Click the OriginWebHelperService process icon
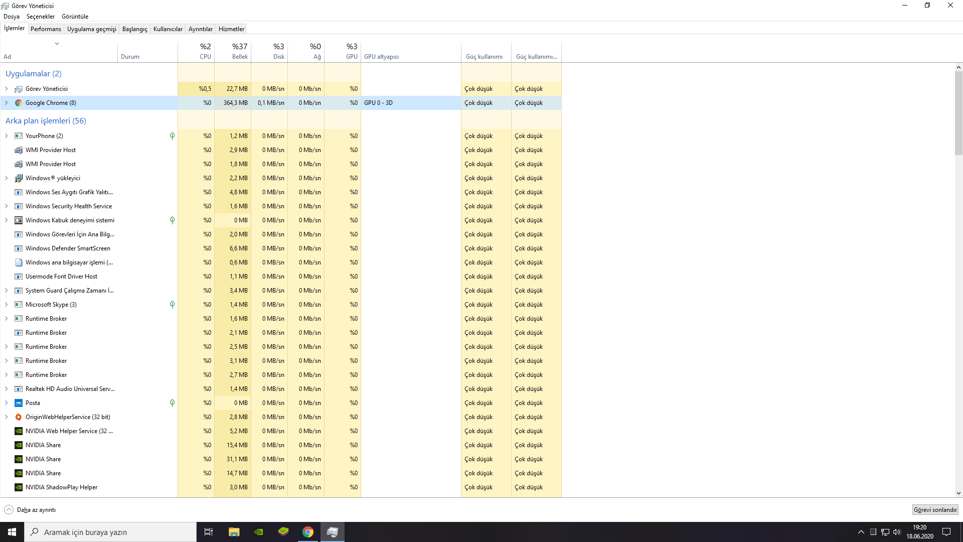This screenshot has height=542, width=963. click(x=19, y=417)
